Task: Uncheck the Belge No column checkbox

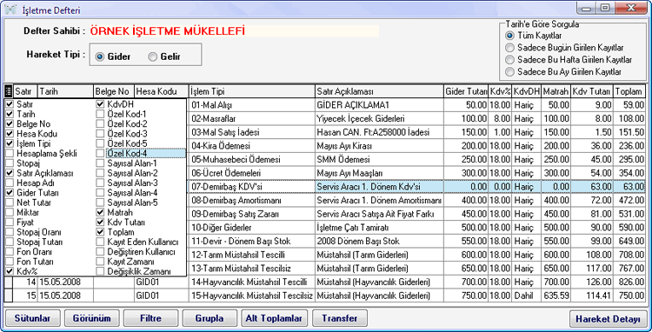Action: [10, 123]
